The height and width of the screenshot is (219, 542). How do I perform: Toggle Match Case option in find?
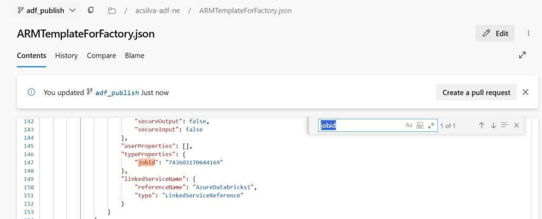point(409,125)
